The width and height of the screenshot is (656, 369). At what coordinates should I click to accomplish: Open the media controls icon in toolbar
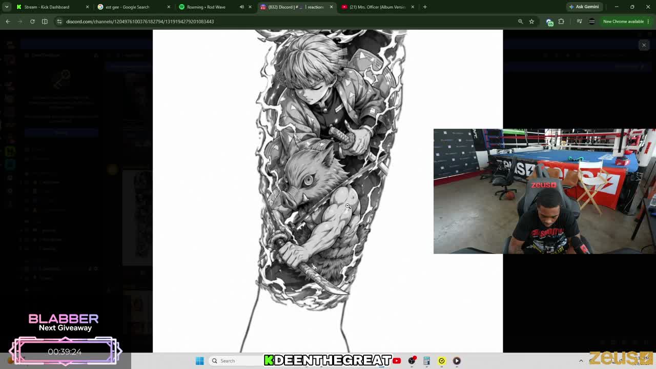pos(579,22)
